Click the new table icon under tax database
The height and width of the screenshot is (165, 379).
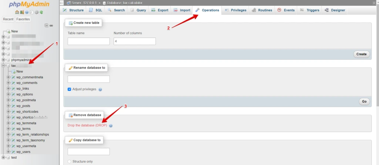click(x=13, y=72)
